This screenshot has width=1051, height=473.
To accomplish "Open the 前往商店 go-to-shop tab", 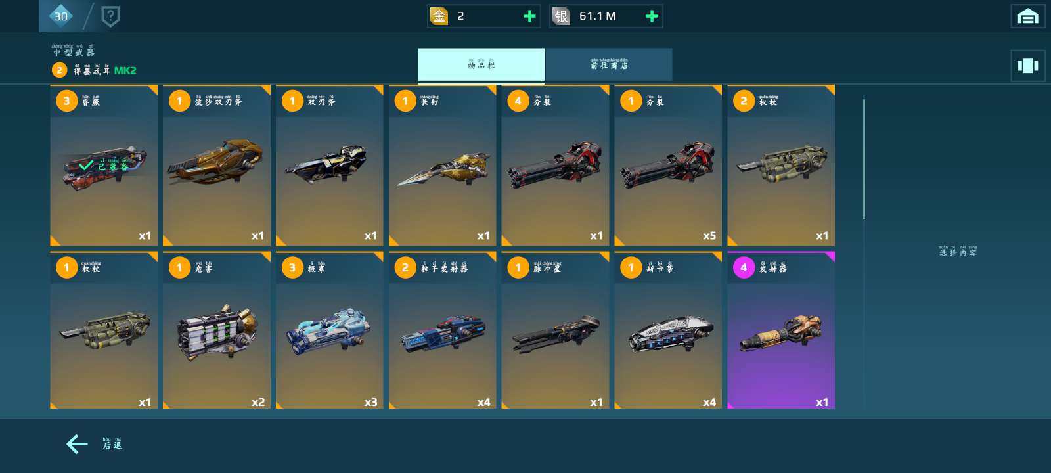I will (x=609, y=64).
